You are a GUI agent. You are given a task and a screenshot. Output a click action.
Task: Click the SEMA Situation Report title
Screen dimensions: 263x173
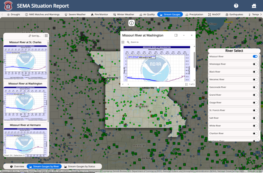[x=43, y=6]
